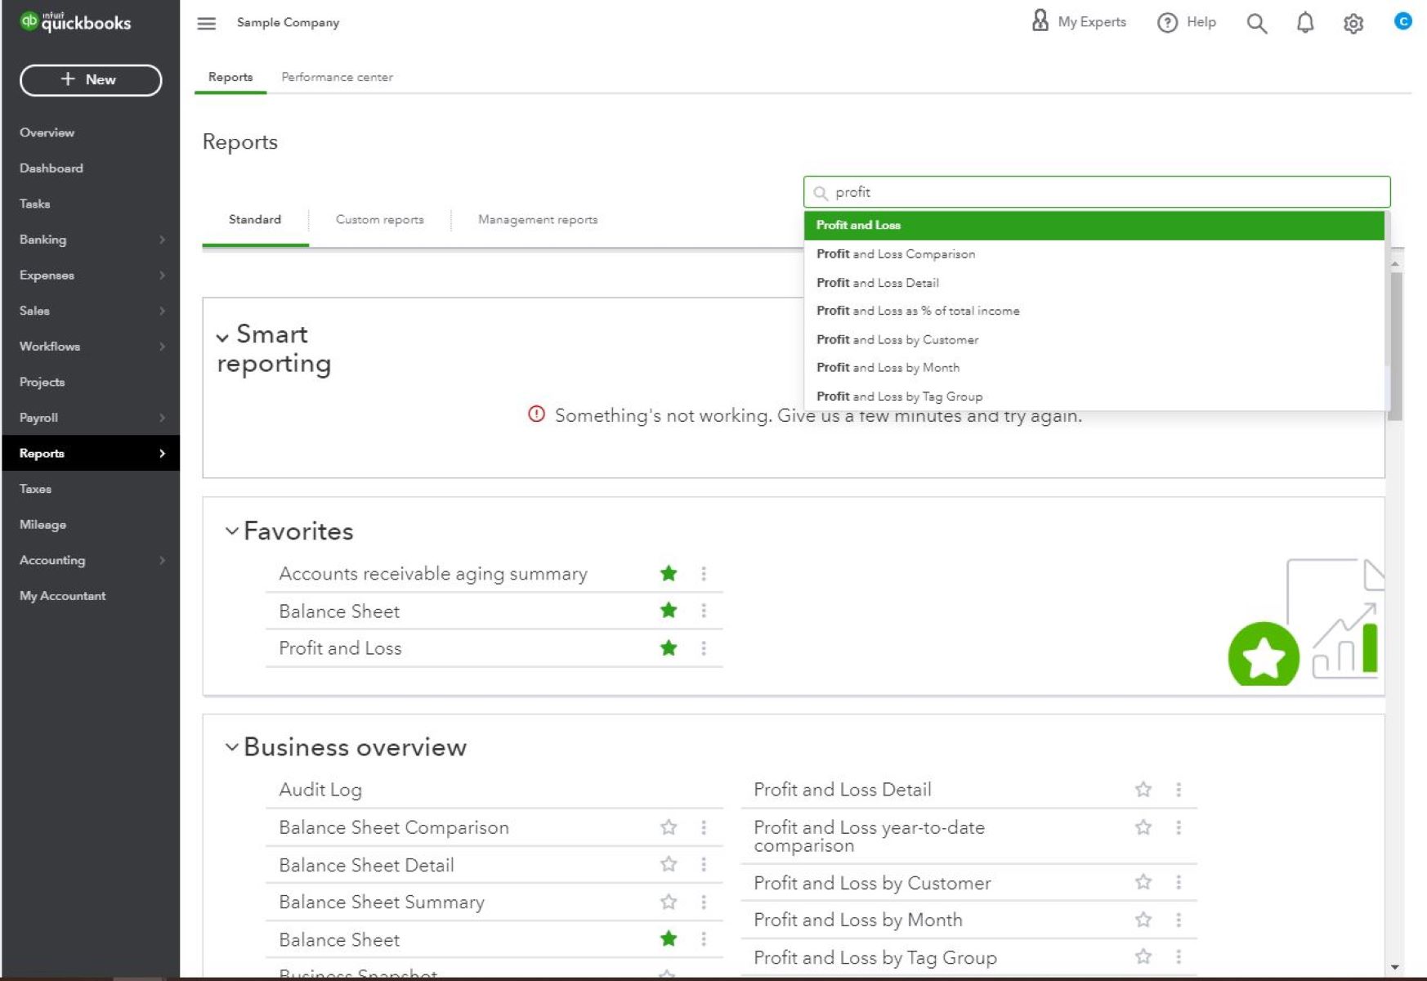Collapse the Favorites section

pos(230,530)
